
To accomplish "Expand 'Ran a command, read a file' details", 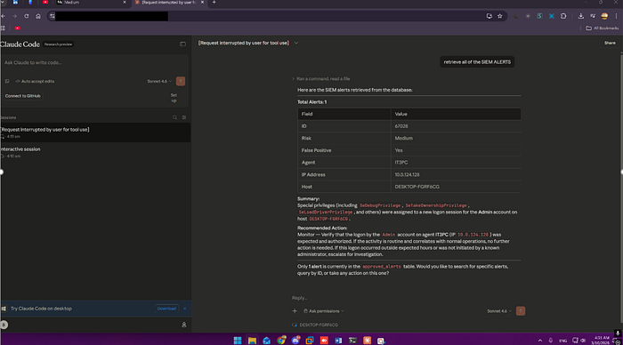I will [x=321, y=78].
